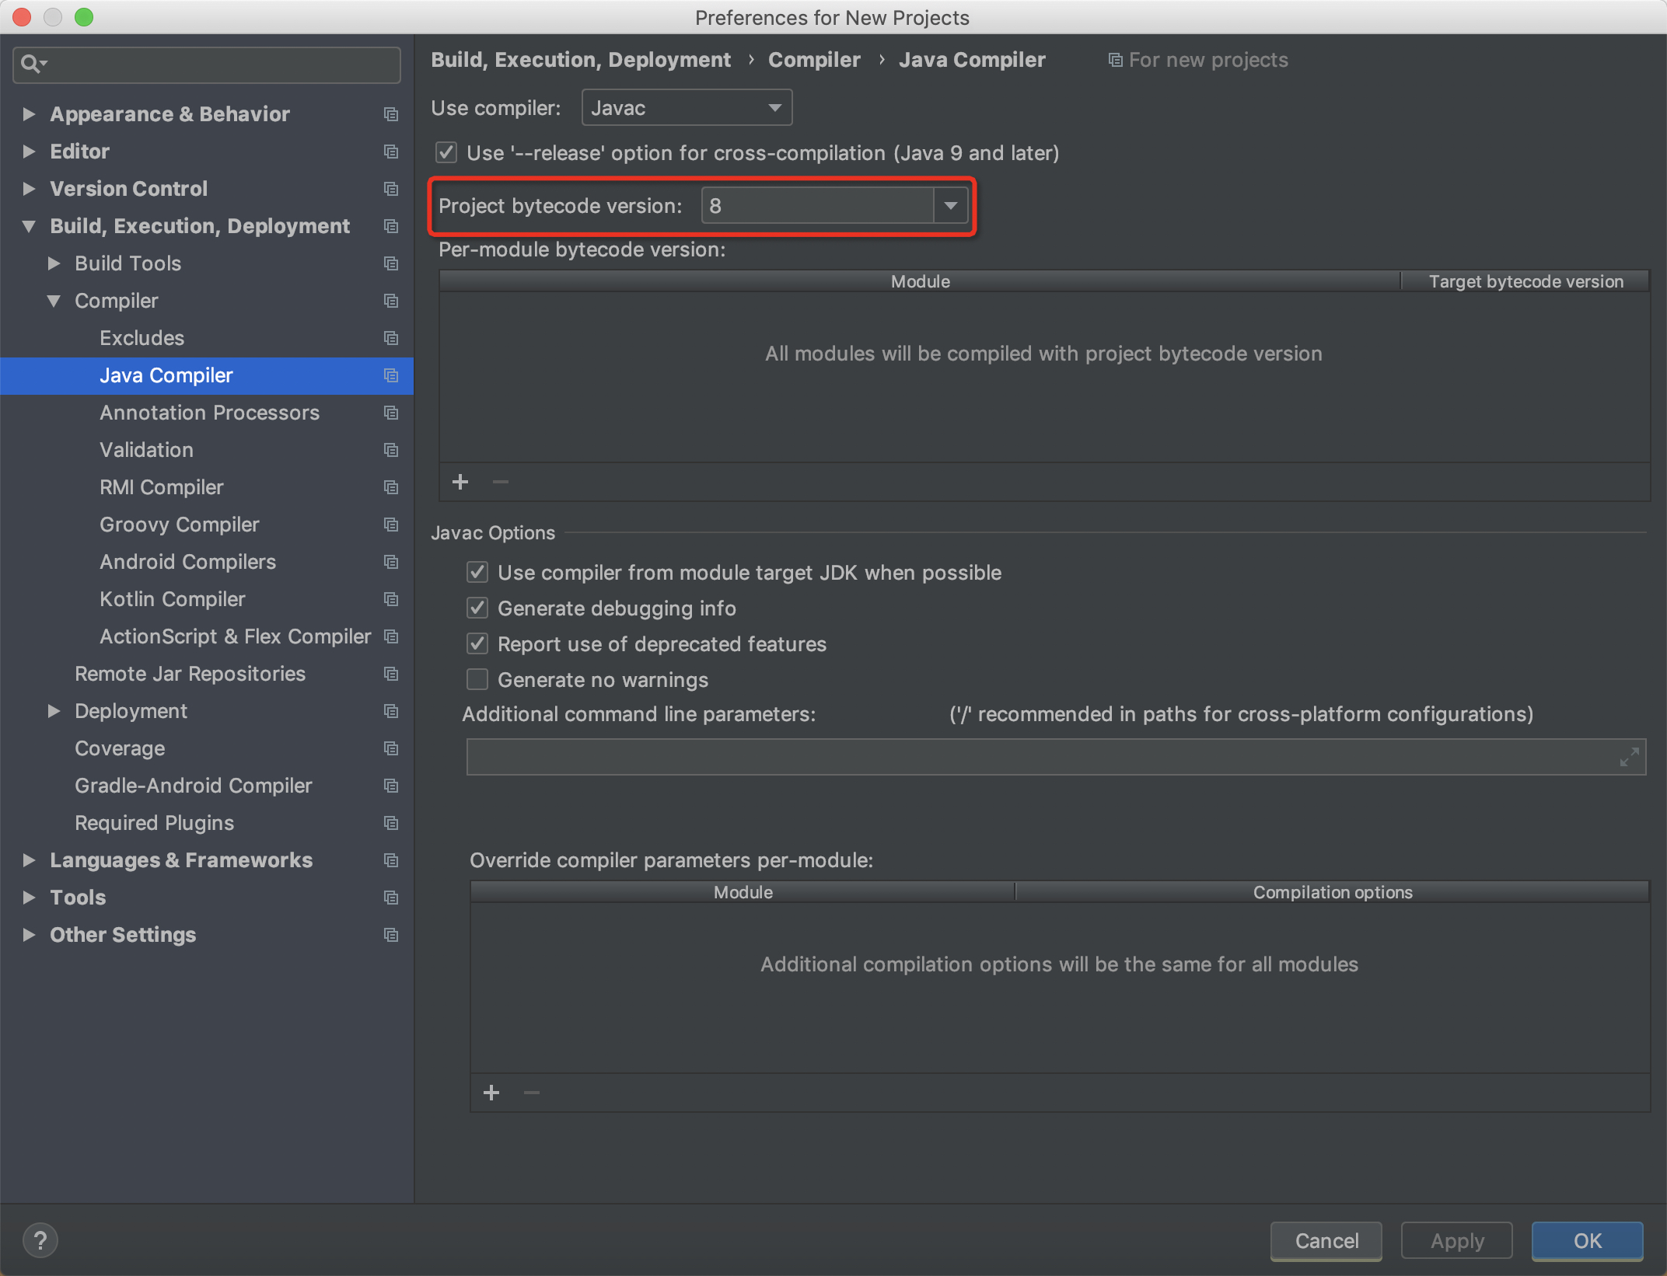Viewport: 1667px width, 1276px height.
Task: Click the Validation settings icon
Action: tap(389, 451)
